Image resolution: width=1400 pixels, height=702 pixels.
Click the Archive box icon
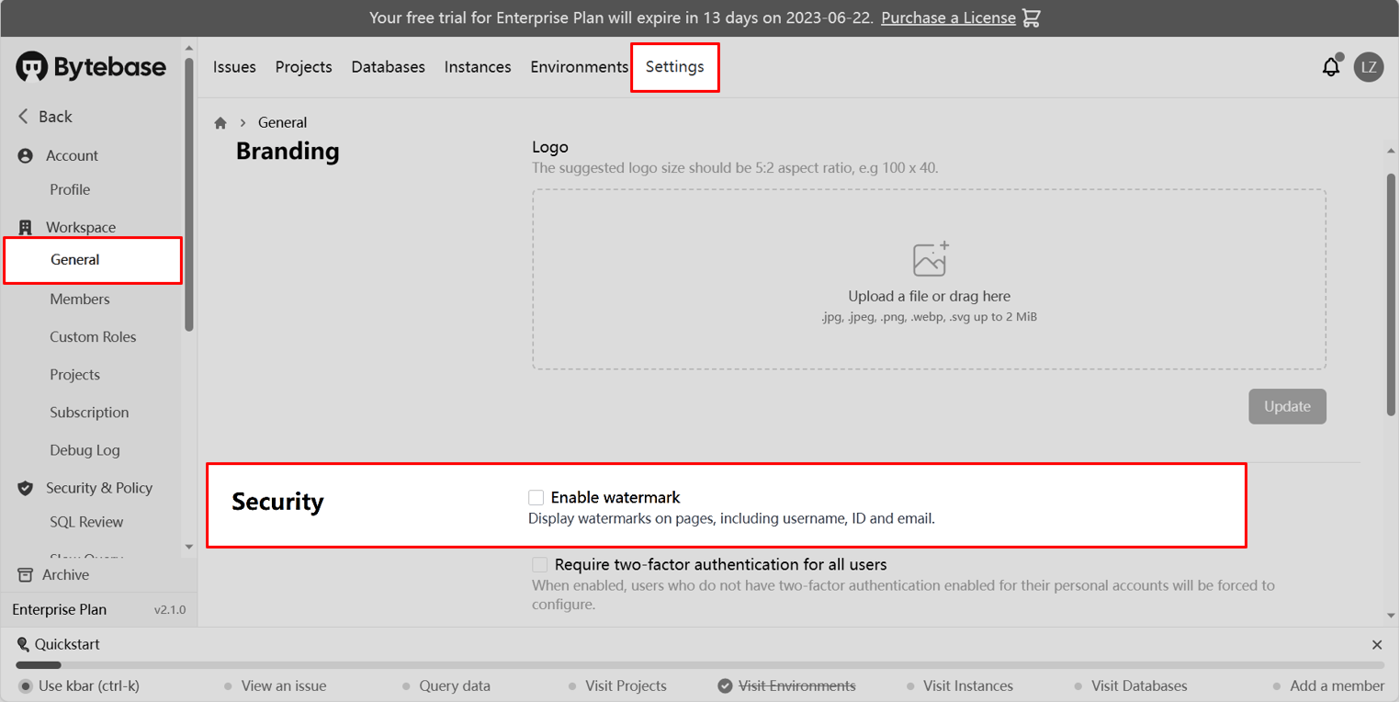pos(26,575)
